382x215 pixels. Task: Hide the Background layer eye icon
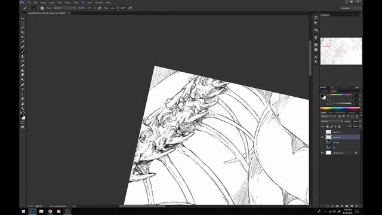322,153
